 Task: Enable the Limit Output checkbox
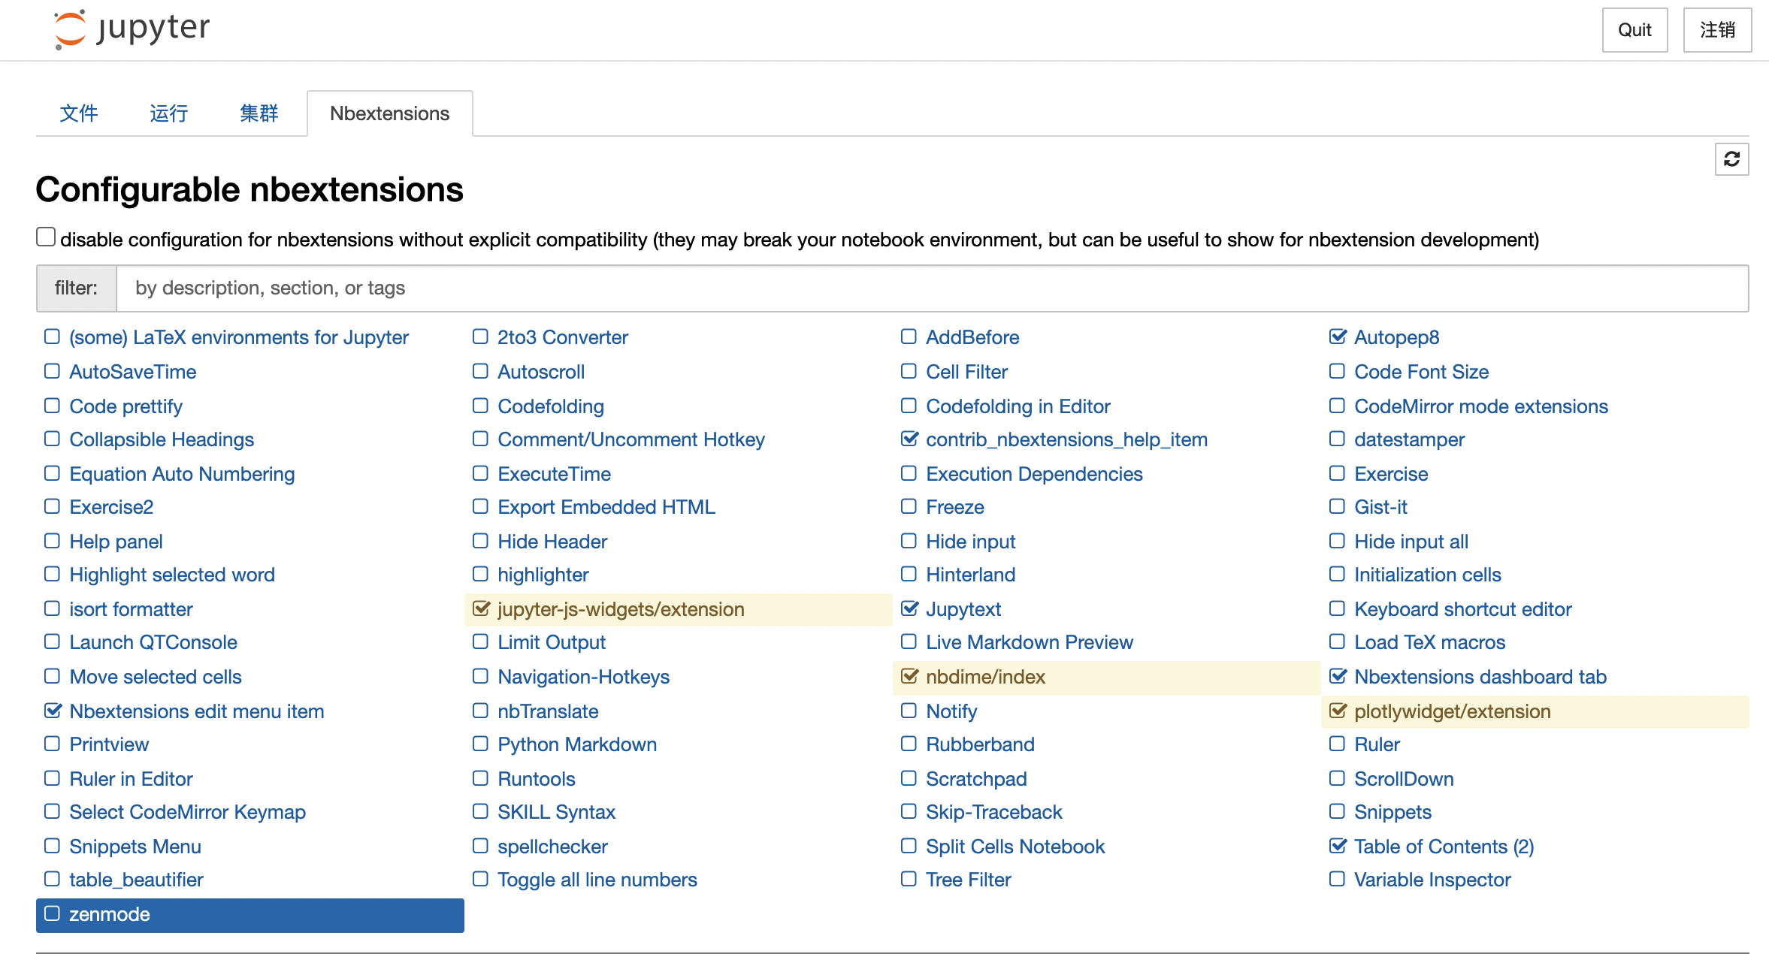[480, 641]
